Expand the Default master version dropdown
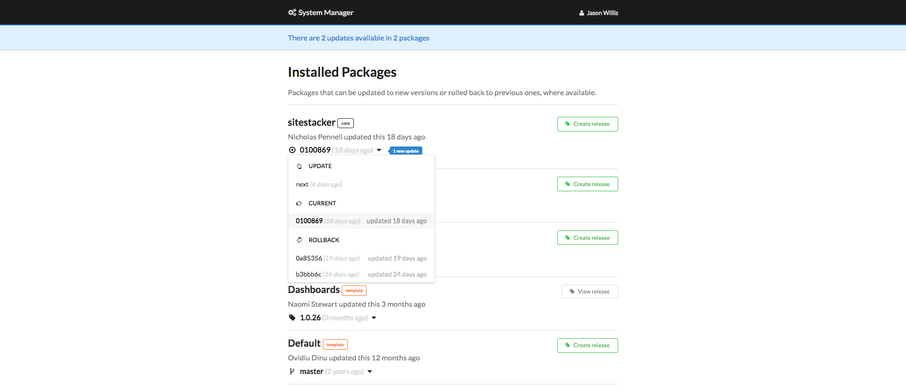 [370, 372]
